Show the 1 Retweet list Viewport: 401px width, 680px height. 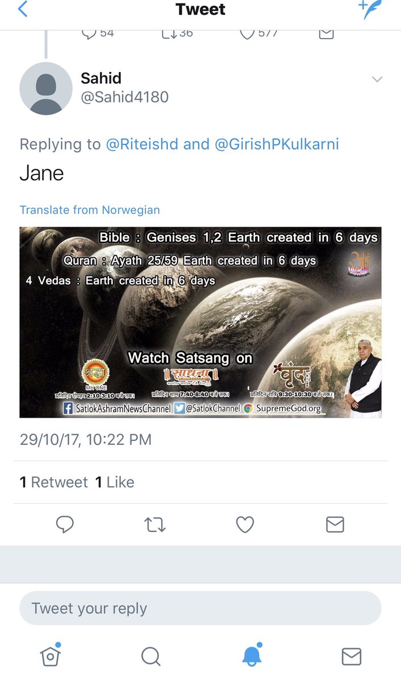click(54, 482)
